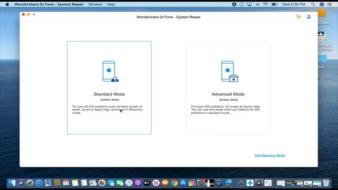Open Final Cut Pro from the Dock
338x190 pixels.
tap(192, 183)
